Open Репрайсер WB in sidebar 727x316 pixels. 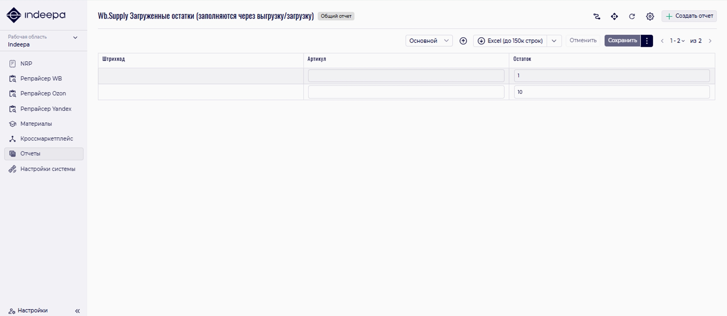pos(41,79)
